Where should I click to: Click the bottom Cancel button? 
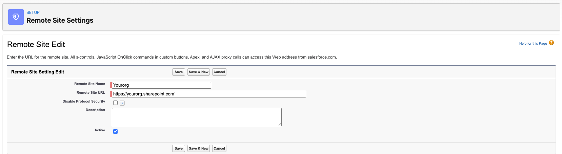(x=219, y=149)
